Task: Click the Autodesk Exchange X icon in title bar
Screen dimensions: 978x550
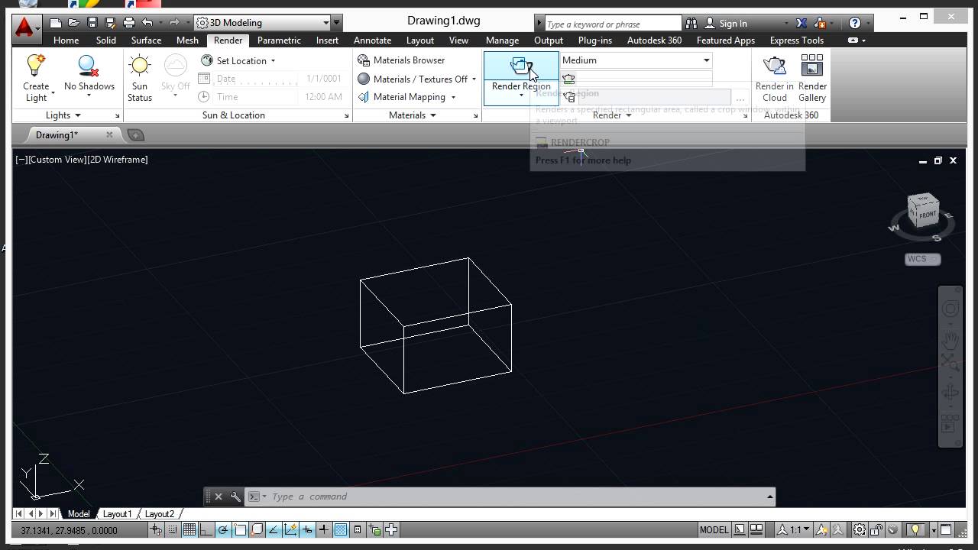Action: pyautogui.click(x=801, y=23)
